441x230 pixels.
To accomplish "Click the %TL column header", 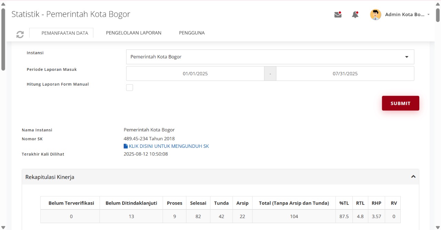I will pos(344,203).
